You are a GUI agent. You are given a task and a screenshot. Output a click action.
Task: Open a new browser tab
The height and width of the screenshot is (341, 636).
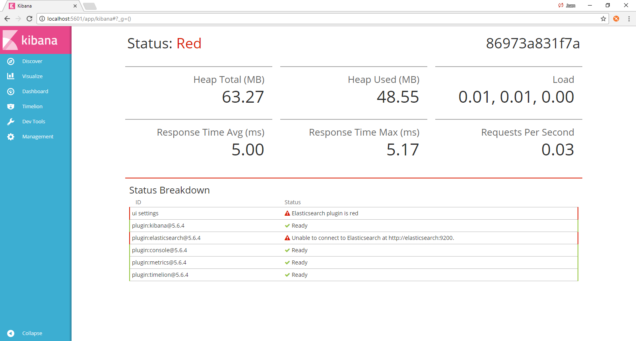coord(90,6)
